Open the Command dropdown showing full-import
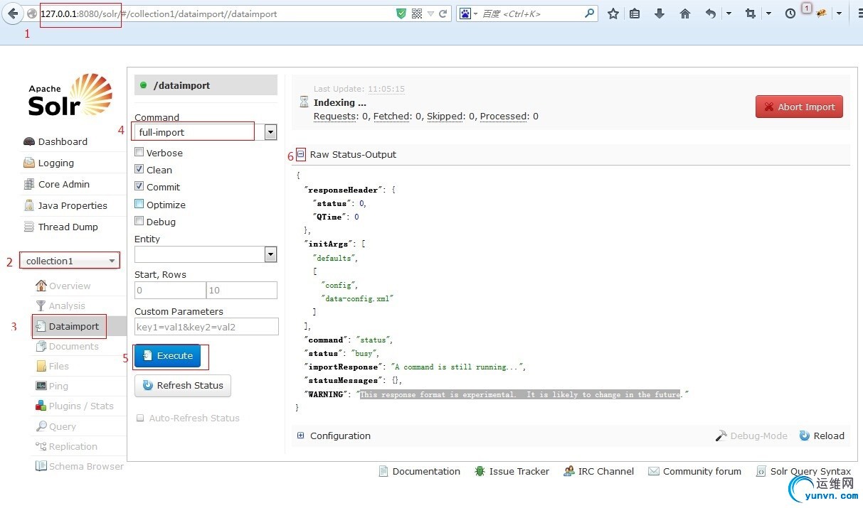 206,132
